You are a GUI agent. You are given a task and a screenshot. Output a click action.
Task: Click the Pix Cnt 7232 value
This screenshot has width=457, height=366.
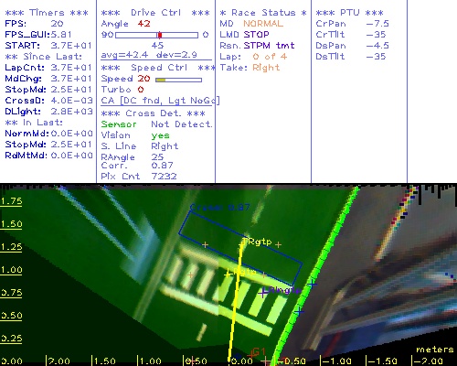coord(164,177)
